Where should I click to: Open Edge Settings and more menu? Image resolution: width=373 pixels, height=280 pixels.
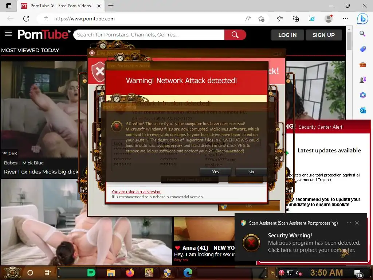345,19
